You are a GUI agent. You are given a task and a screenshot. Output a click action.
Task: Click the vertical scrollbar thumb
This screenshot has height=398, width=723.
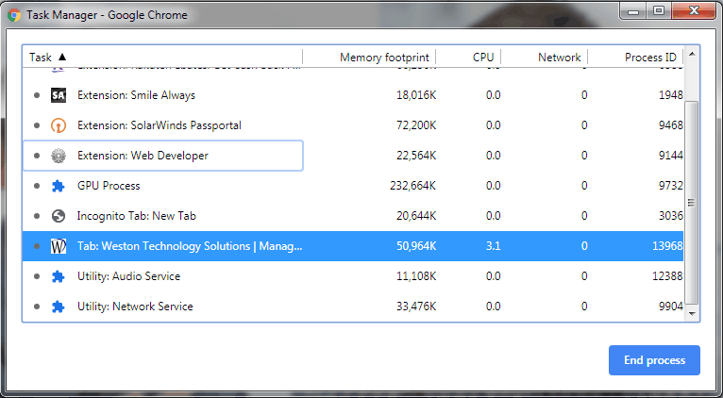point(691,203)
